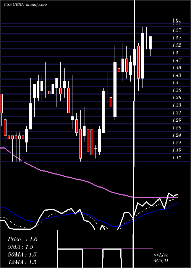The image size is (191, 268).
Task: Click the 1.47 price axis label
Action: coord(176,60)
